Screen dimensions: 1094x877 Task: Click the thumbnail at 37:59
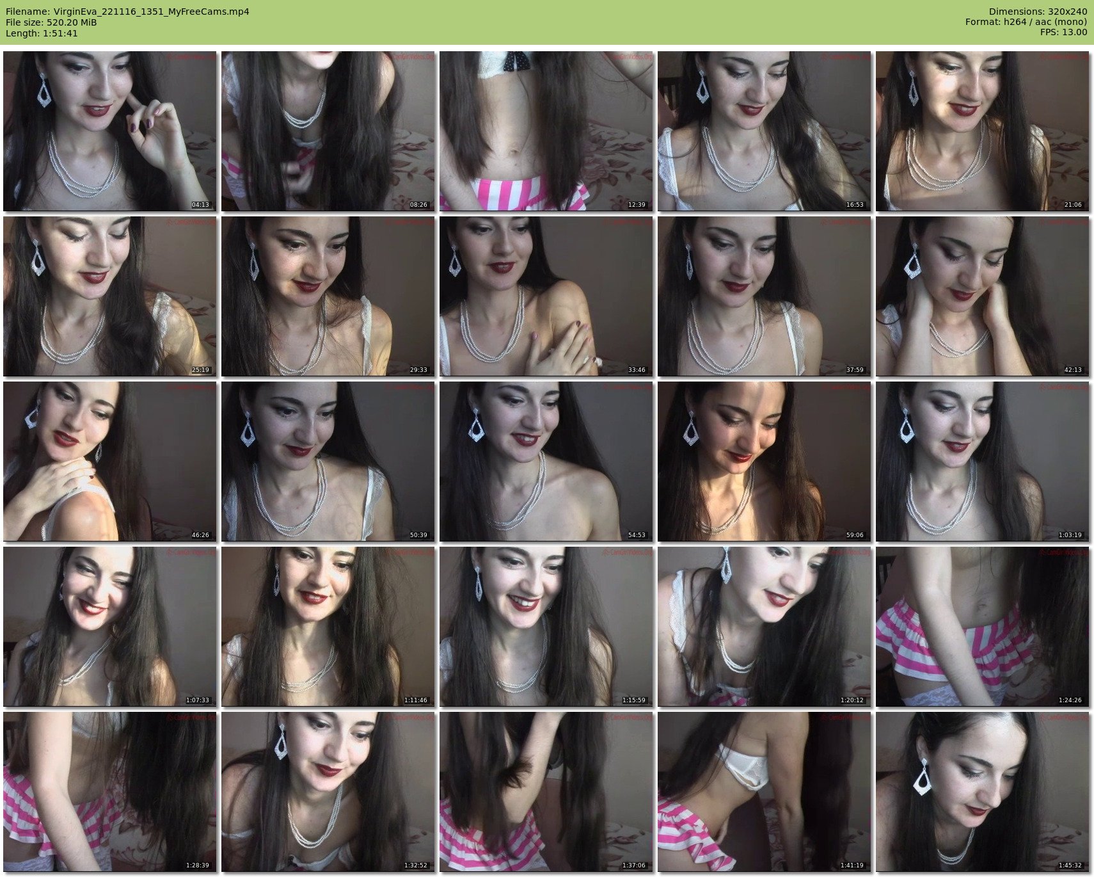click(x=764, y=296)
